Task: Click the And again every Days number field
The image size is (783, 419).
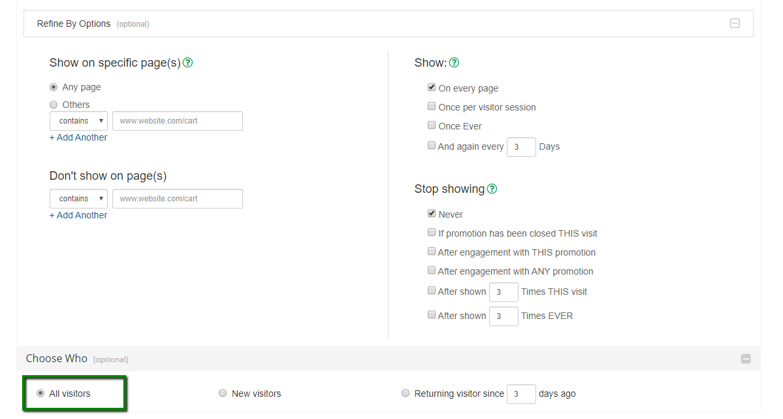Action: [521, 147]
